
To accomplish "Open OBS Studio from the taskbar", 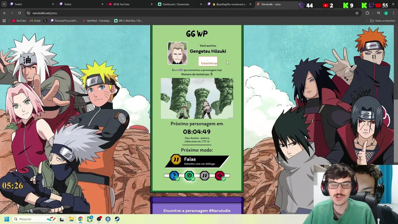I will [99, 219].
